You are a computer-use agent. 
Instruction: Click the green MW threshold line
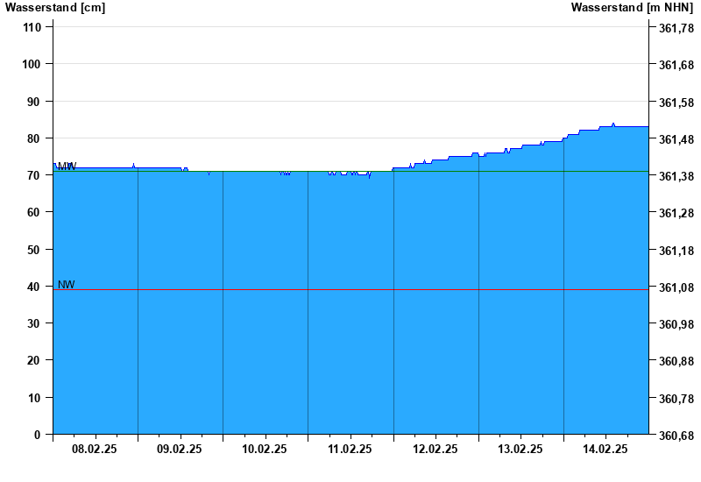point(351,171)
